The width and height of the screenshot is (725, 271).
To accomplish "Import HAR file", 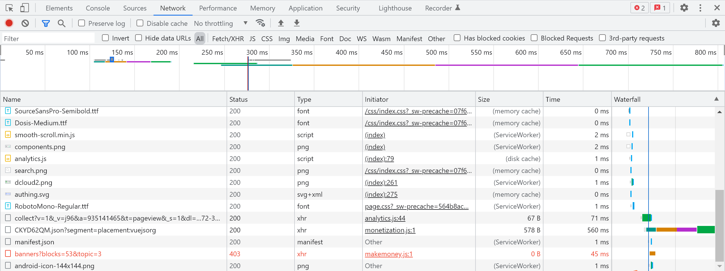I will pyautogui.click(x=281, y=23).
